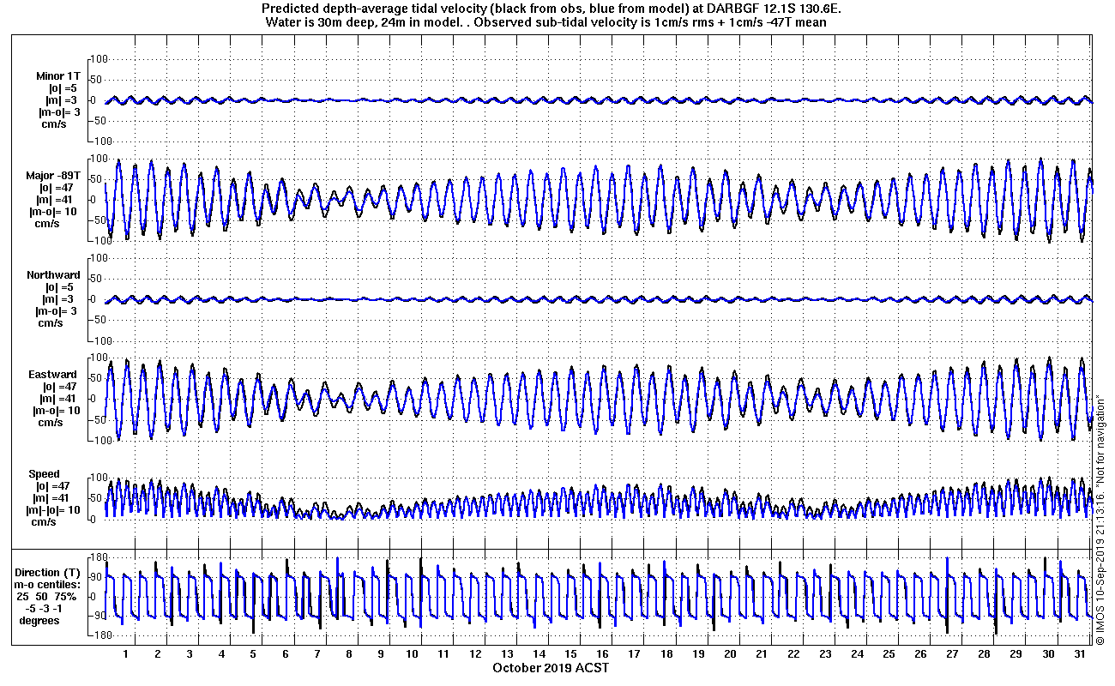Select the '|m|-|o|= 10' Speed statistic

(55, 510)
